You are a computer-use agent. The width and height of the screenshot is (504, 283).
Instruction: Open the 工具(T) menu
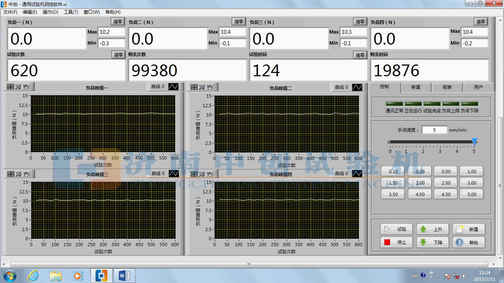71,12
